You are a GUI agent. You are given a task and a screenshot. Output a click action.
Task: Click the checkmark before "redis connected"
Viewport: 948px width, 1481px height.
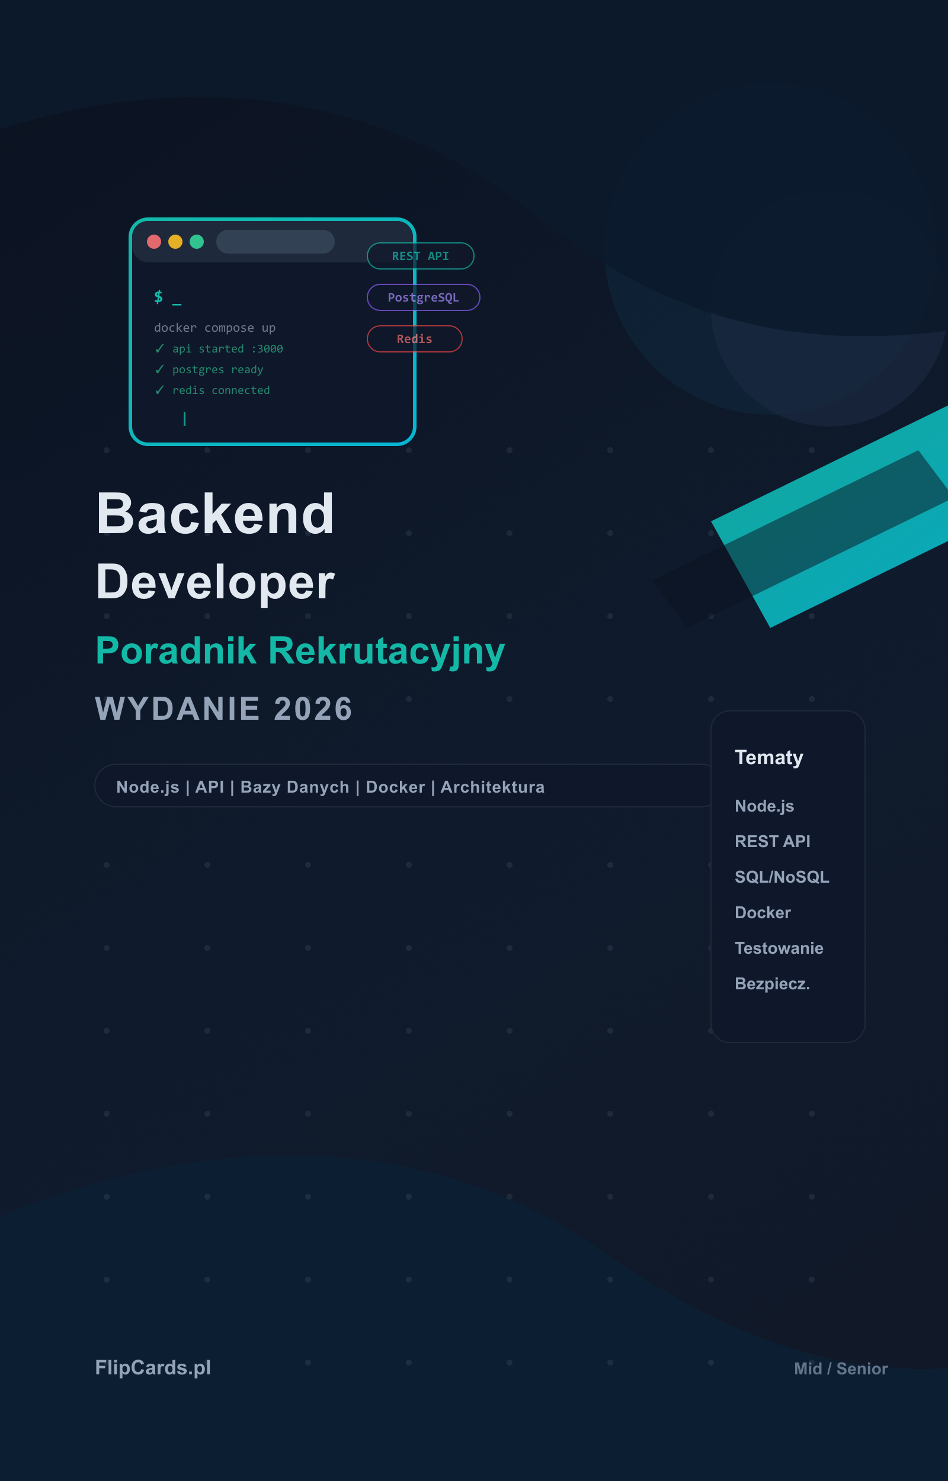coord(159,390)
